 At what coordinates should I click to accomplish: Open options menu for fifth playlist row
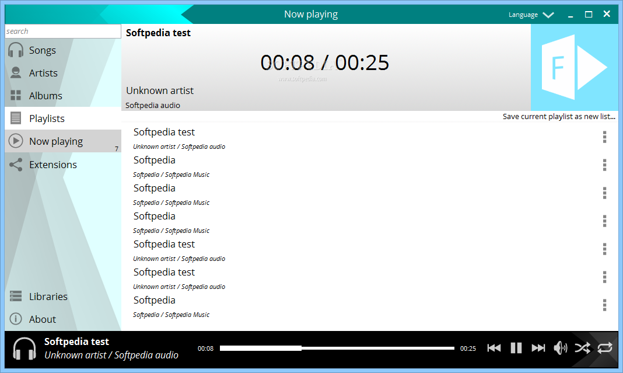click(x=604, y=249)
